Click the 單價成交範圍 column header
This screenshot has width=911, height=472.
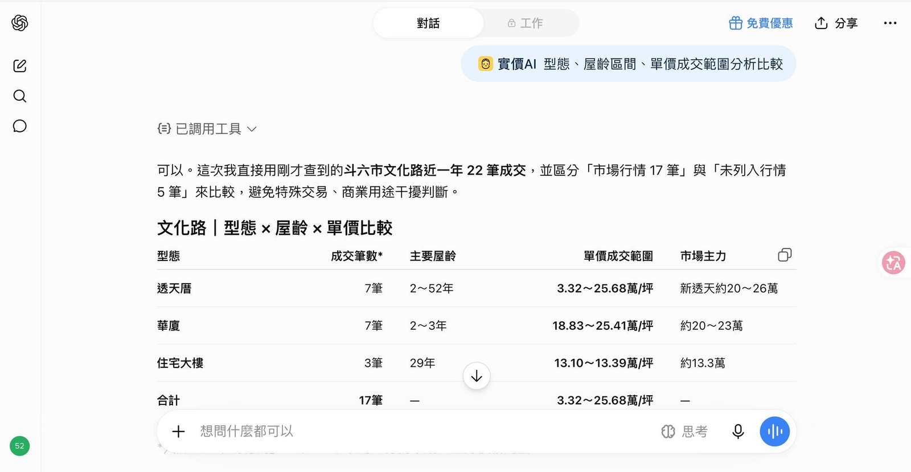click(618, 256)
